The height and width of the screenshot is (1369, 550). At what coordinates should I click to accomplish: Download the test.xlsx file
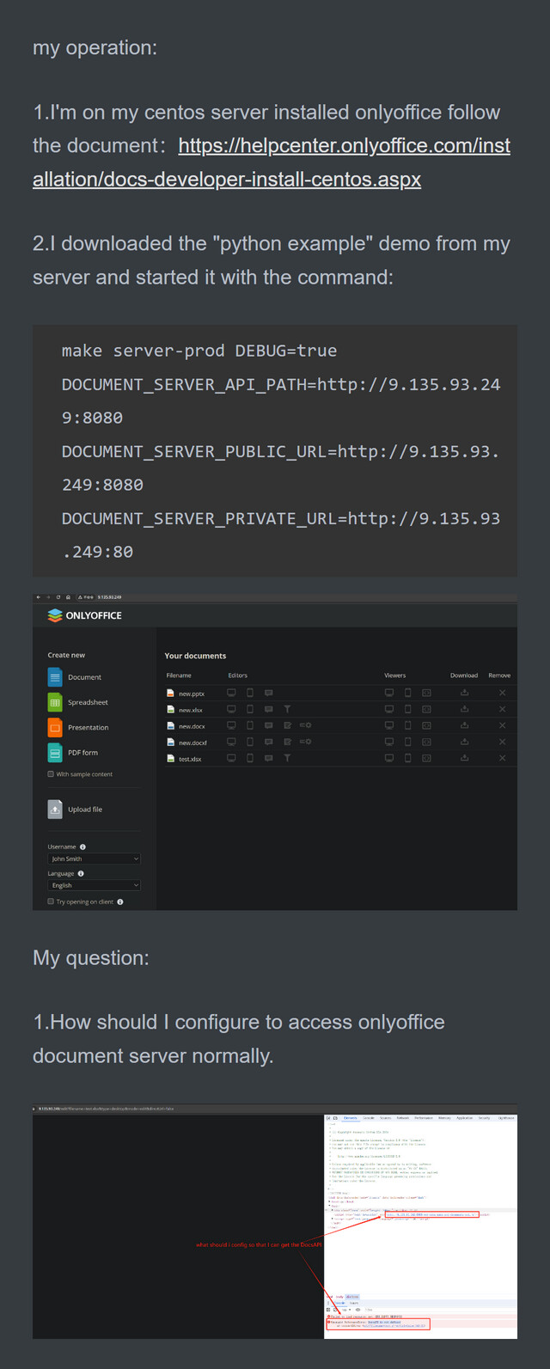coord(465,758)
